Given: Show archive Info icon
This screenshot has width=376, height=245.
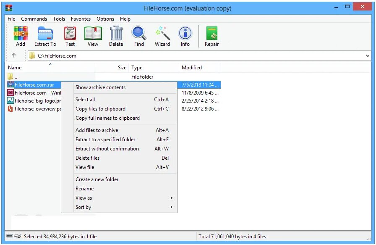Looking at the screenshot, I should (185, 36).
